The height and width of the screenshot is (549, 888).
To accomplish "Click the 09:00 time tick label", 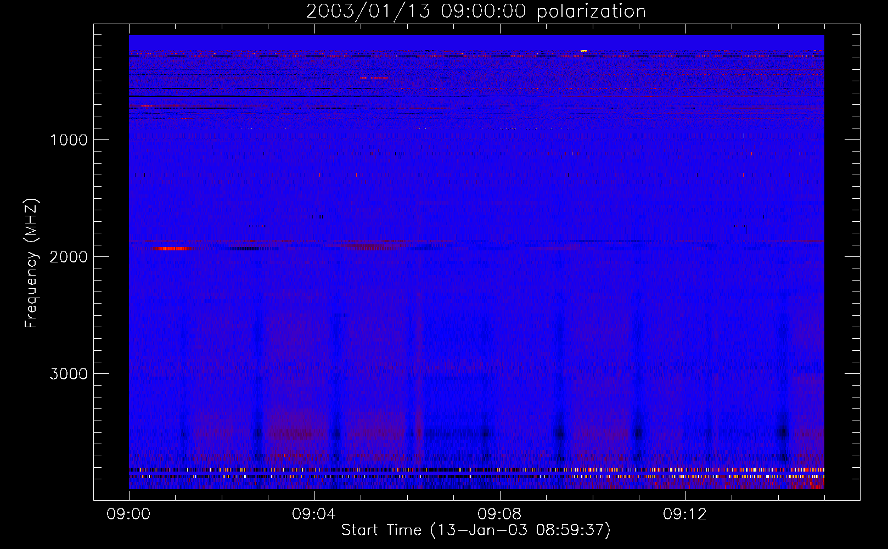I will tap(129, 514).
